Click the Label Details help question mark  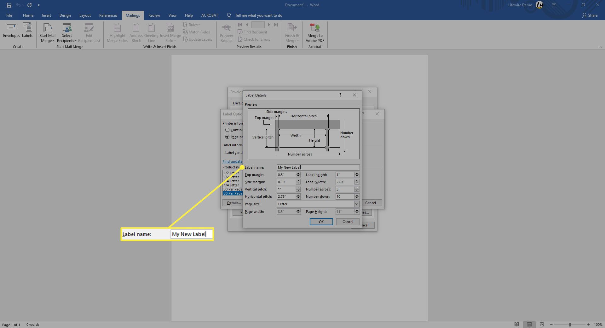[340, 95]
